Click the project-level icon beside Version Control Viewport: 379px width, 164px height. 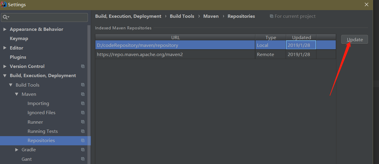pyautogui.click(x=83, y=66)
